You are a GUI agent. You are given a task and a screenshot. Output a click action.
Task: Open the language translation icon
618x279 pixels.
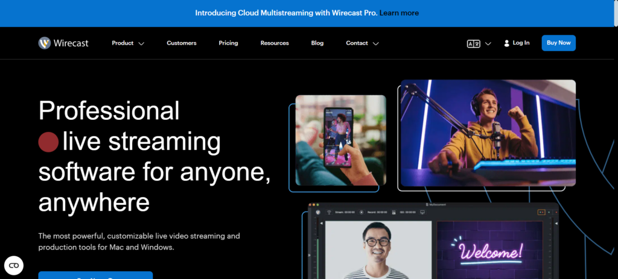(473, 43)
